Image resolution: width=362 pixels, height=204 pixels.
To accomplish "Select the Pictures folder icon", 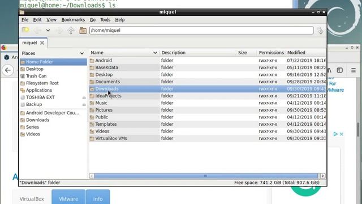I will (92, 110).
